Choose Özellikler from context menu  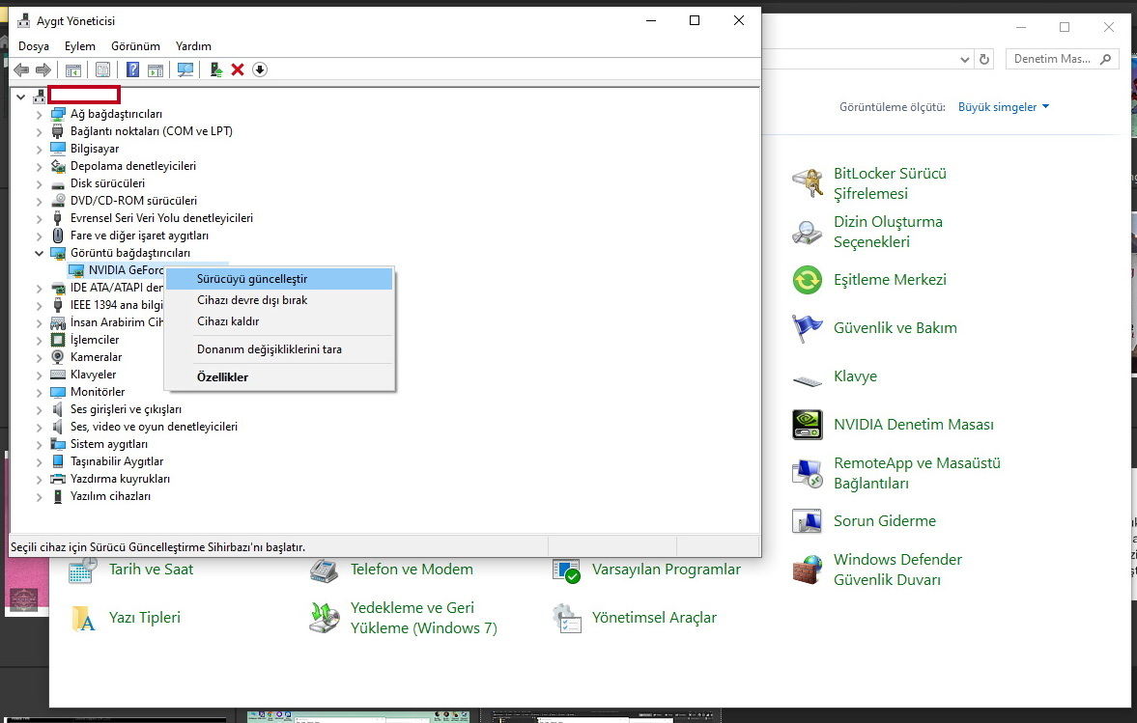(x=279, y=377)
